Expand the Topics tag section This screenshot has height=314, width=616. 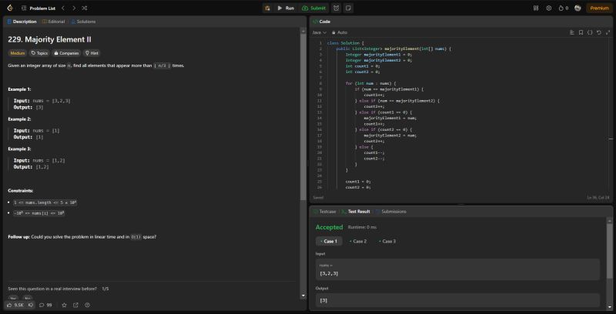[x=39, y=53]
